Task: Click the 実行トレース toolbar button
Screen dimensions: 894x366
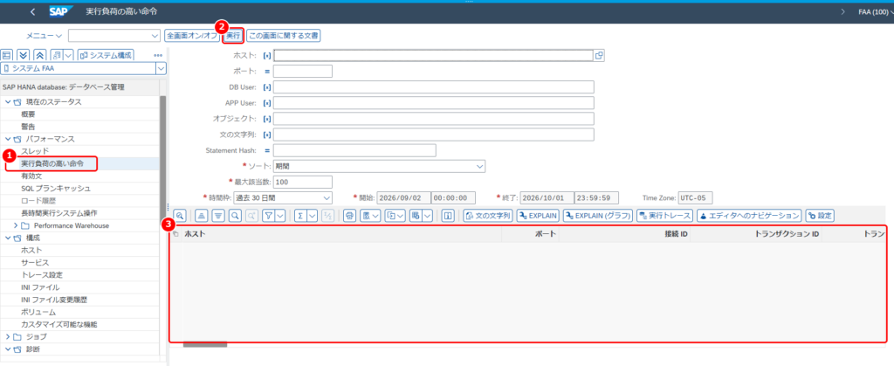Action: (664, 216)
